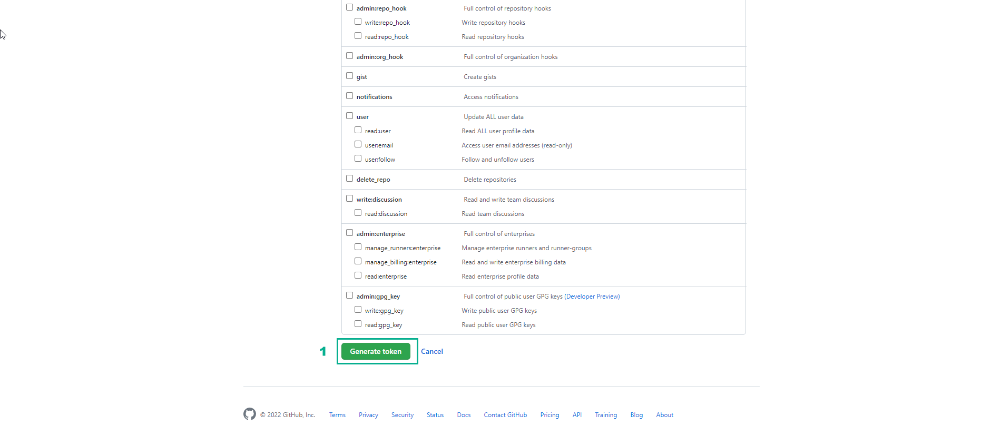Image resolution: width=1001 pixels, height=445 pixels.
Task: Open the Privacy footer link
Action: [x=368, y=415]
